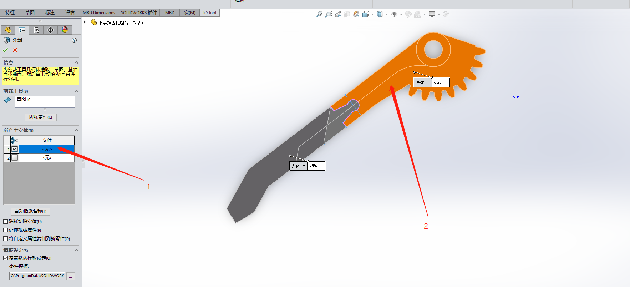Click the trim tool surface icon
This screenshot has width=630, height=287.
click(7, 100)
